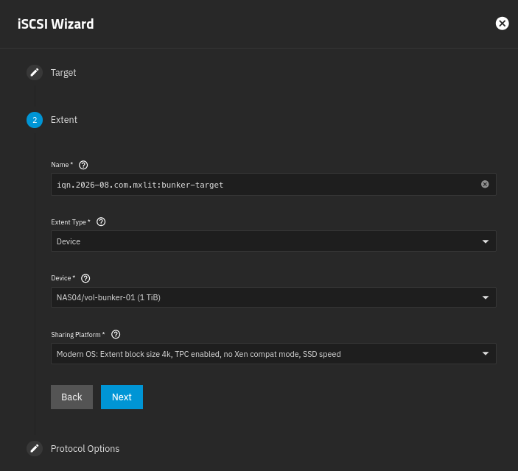Select the Extent step label
This screenshot has height=471, width=518.
[x=64, y=119]
